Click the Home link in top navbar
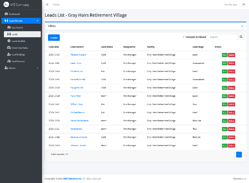This screenshot has height=183, width=249. 57,5
